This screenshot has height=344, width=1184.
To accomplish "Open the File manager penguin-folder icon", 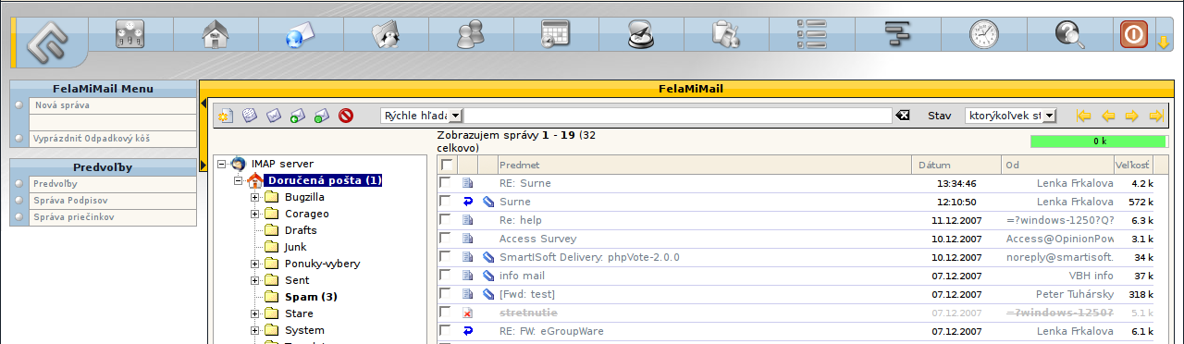I will pos(386,35).
